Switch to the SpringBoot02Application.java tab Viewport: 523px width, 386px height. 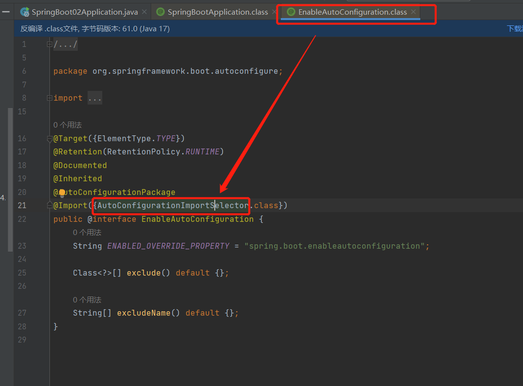pos(84,12)
